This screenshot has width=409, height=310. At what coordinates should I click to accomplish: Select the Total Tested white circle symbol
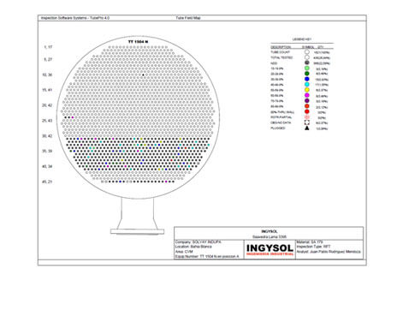click(x=307, y=57)
